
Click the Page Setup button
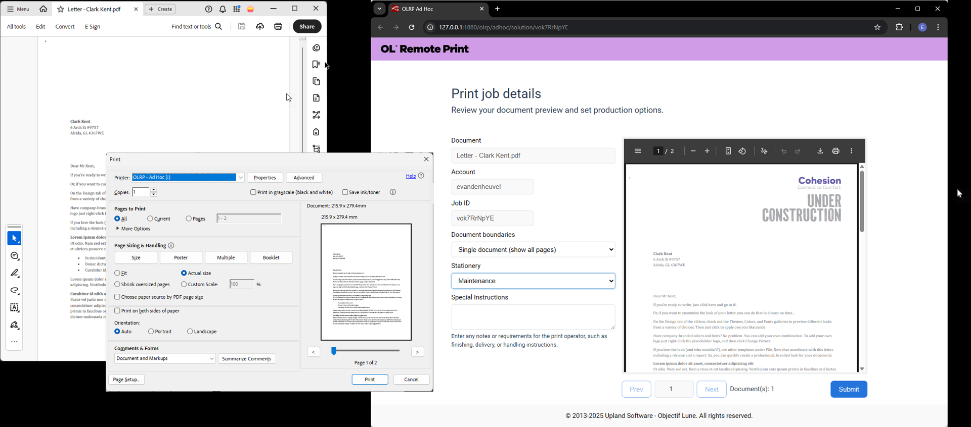[126, 380]
